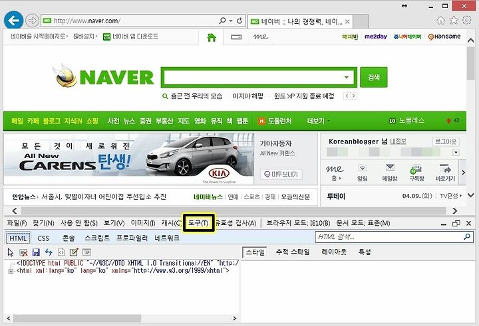Open the 사용 안 함(S) menu

click(x=79, y=223)
